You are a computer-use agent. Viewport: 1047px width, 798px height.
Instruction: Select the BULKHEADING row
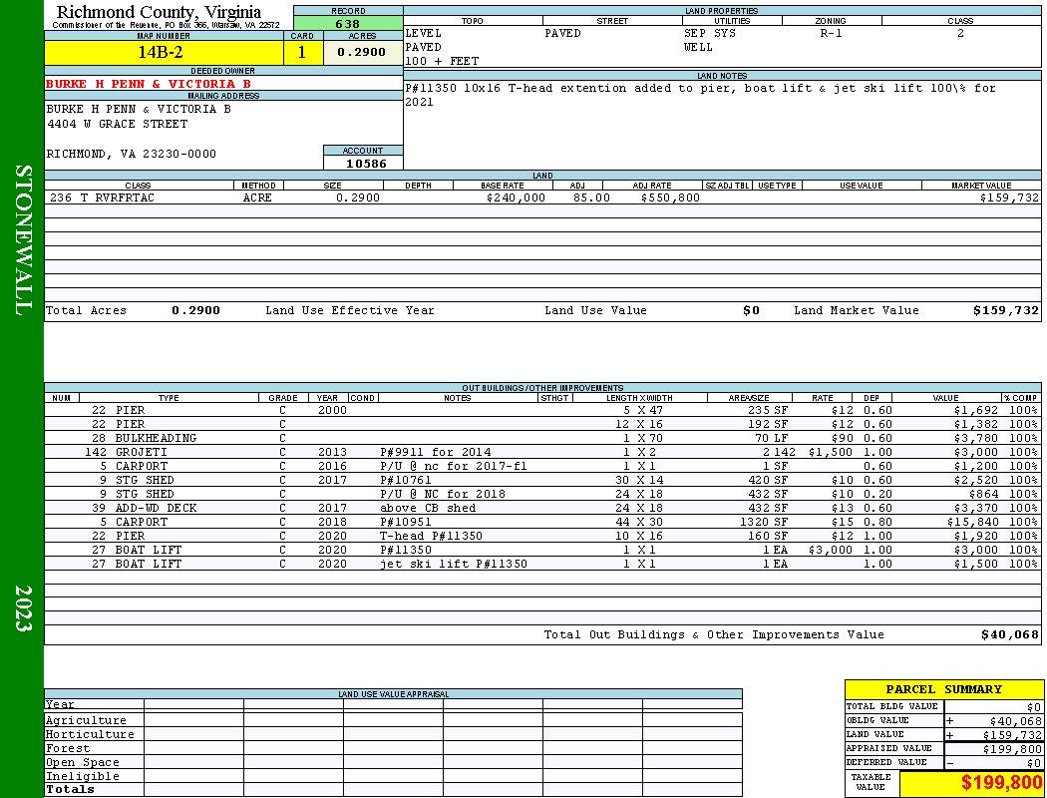[542, 439]
